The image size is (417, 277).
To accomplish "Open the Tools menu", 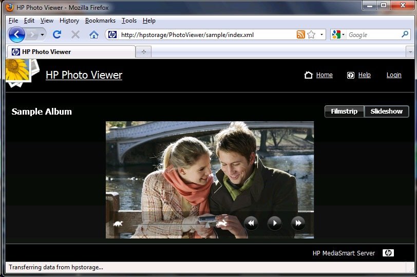I will pos(129,21).
